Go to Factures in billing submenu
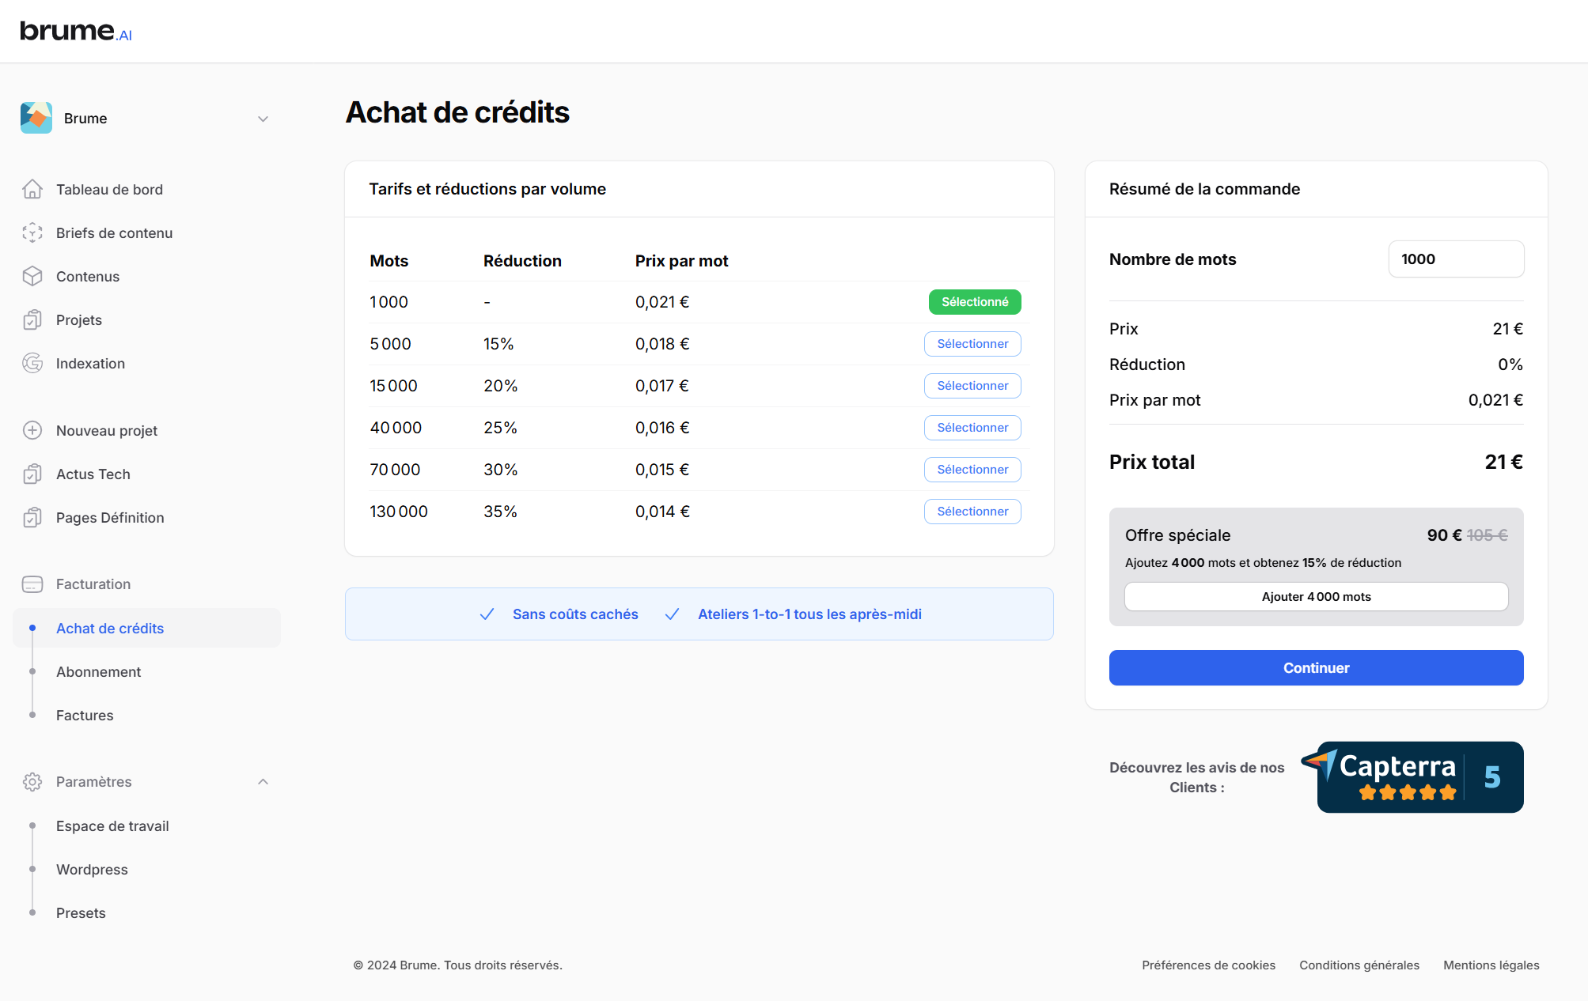 coord(85,716)
